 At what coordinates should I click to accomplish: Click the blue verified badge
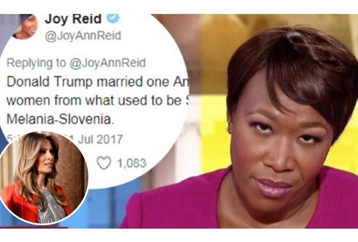(113, 18)
